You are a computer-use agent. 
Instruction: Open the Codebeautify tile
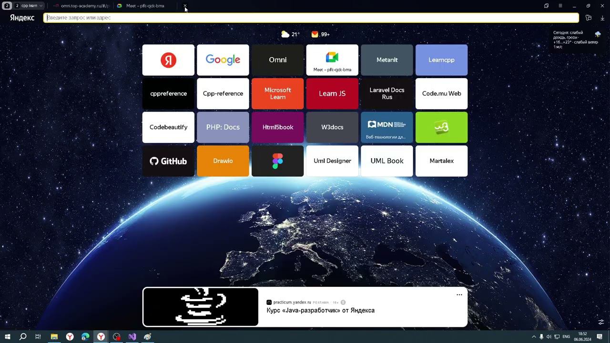168,127
